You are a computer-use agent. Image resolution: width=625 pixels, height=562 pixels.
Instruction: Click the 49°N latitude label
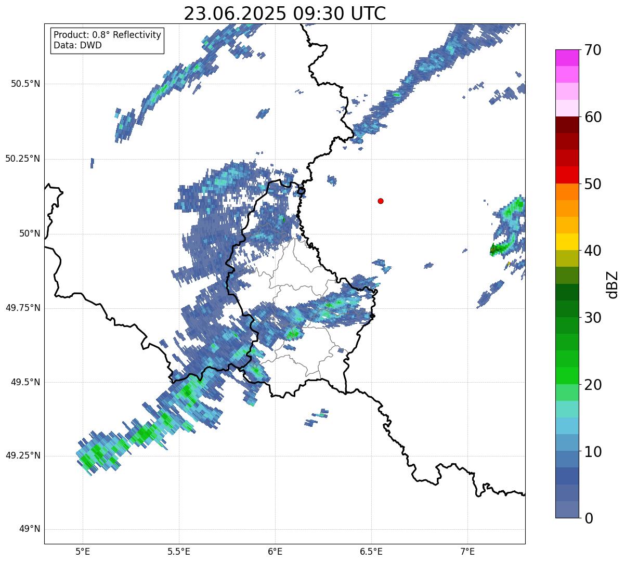[x=30, y=529]
